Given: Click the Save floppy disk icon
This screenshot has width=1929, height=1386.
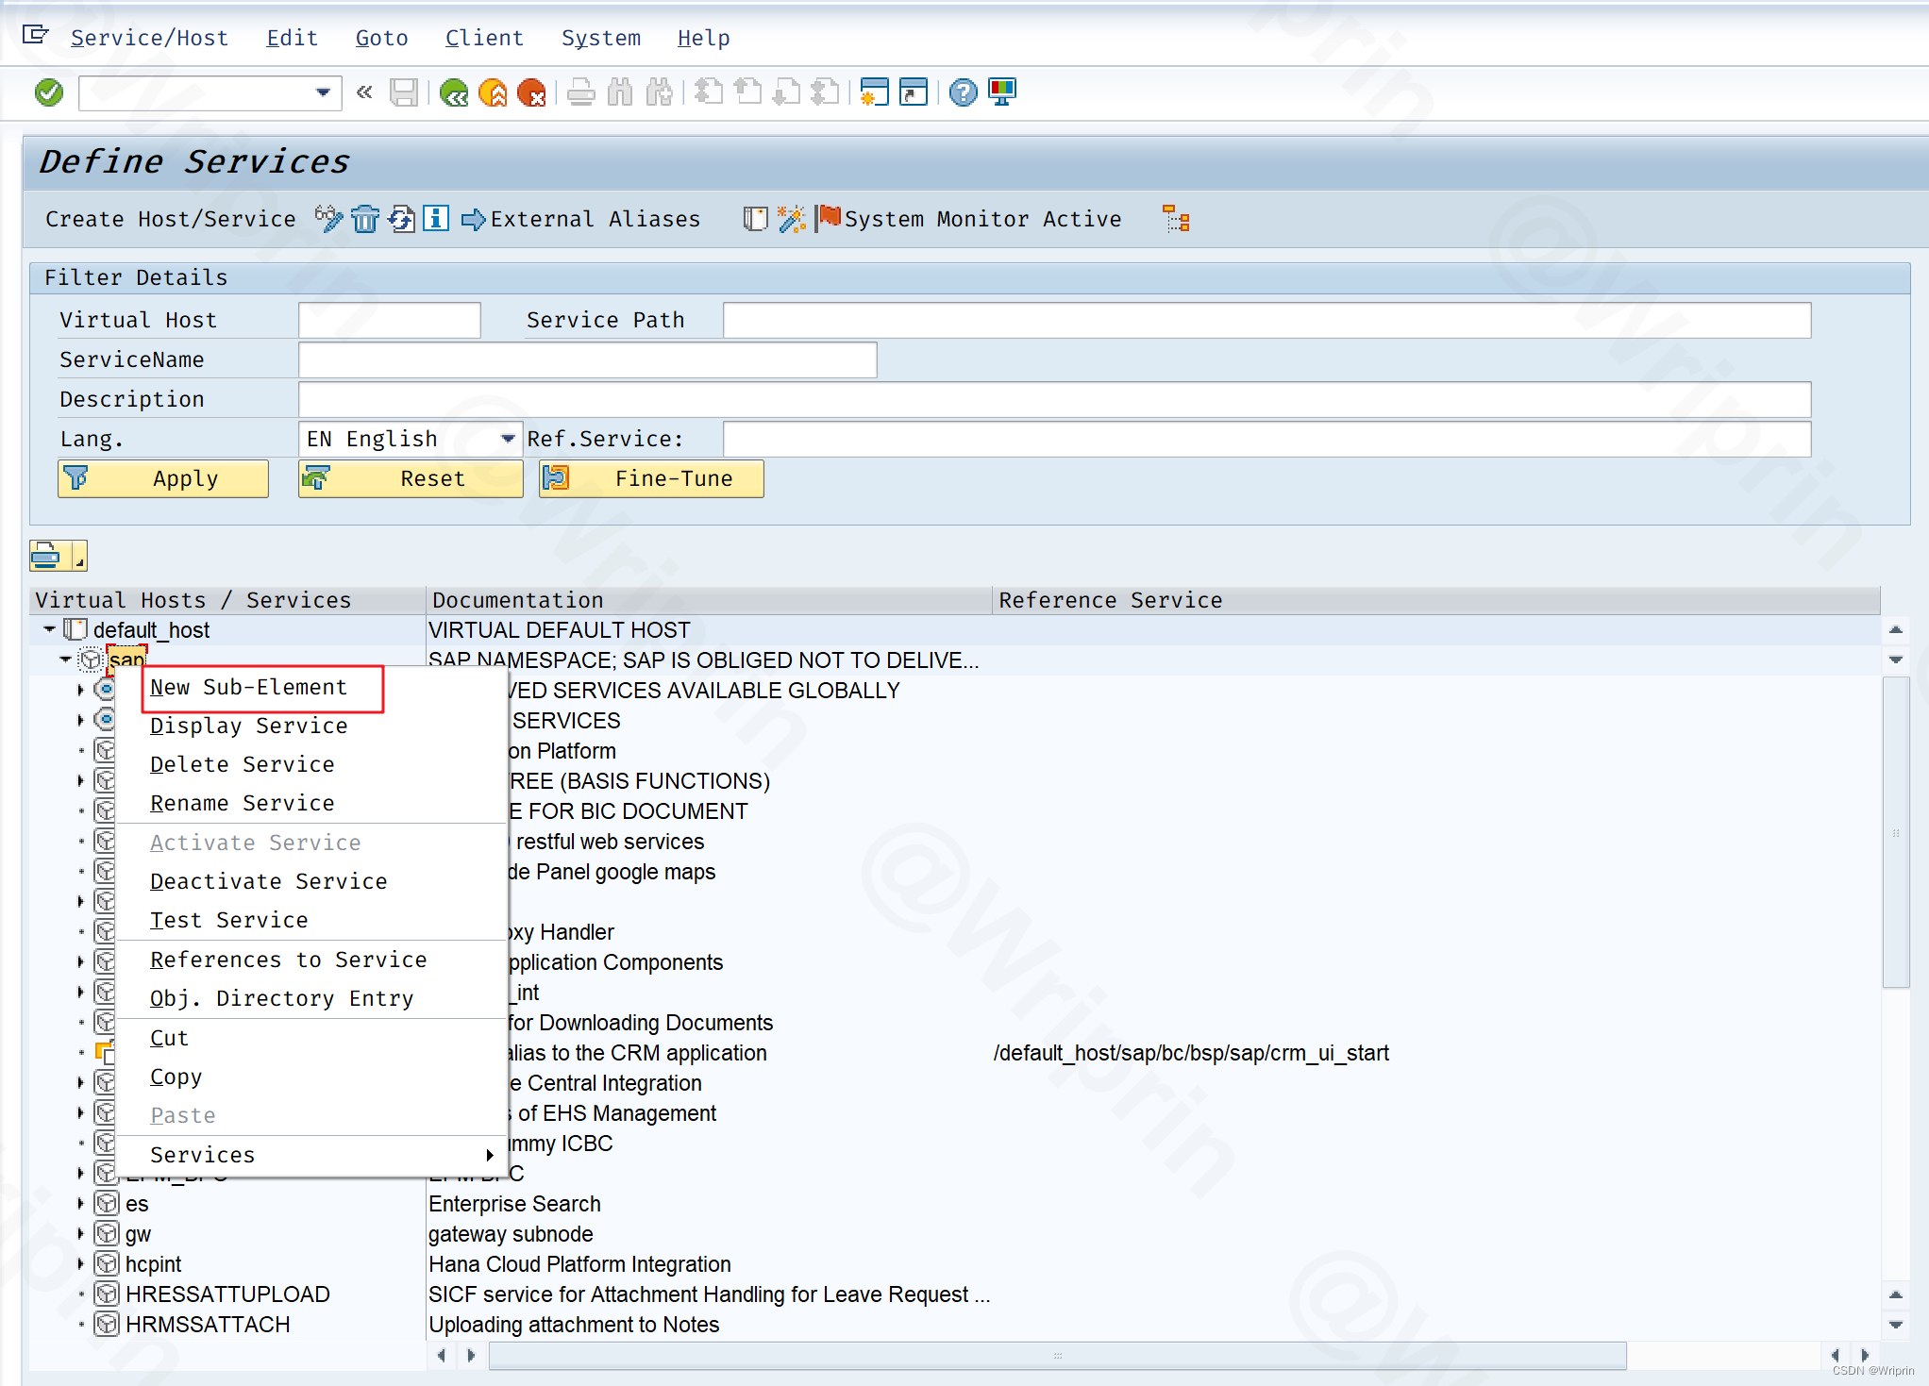Looking at the screenshot, I should point(404,92).
